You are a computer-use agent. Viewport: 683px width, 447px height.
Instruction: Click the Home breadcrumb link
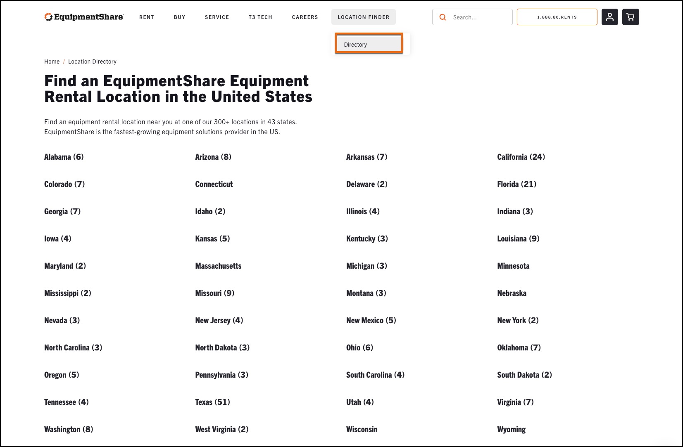coord(52,61)
